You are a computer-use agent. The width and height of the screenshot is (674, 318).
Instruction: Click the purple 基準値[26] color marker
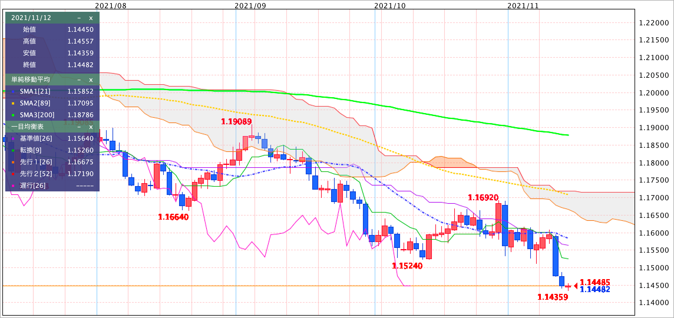click(x=13, y=139)
